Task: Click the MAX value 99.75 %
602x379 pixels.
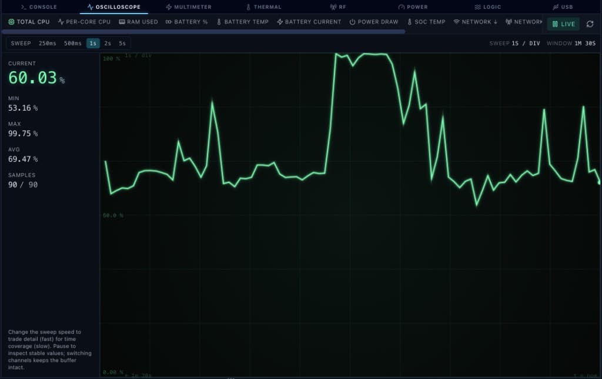Action: [23, 134]
